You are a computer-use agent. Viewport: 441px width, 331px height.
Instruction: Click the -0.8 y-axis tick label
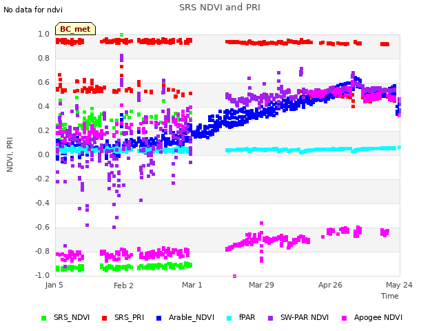tap(42, 251)
